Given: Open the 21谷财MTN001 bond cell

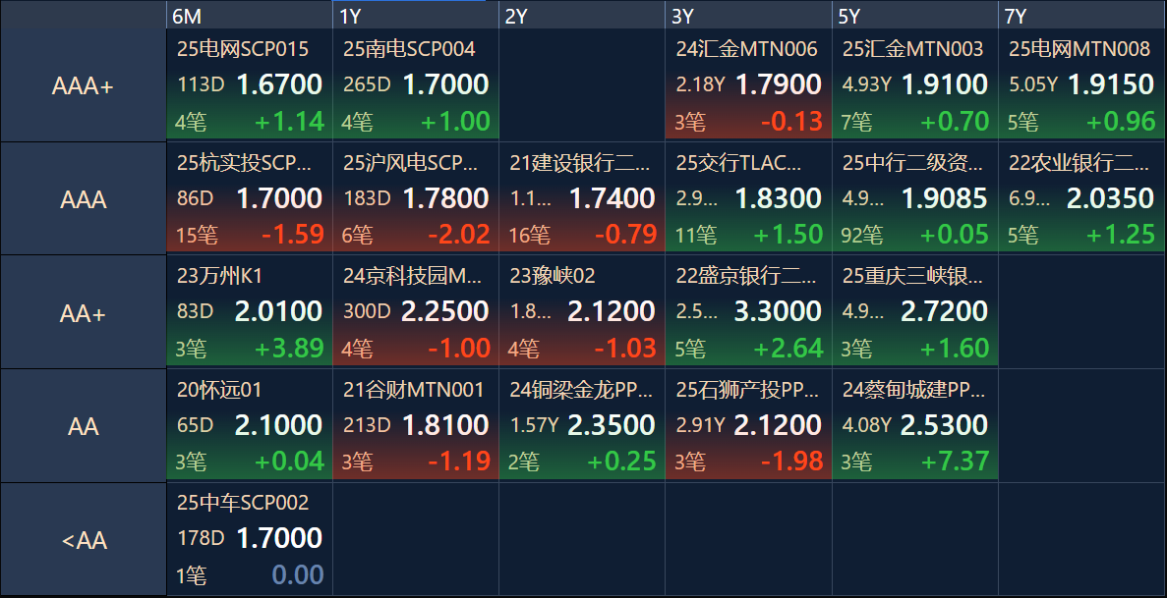Looking at the screenshot, I should point(416,425).
